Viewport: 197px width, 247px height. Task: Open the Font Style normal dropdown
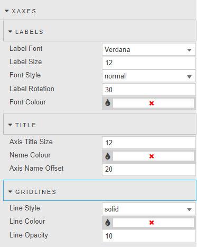(149, 76)
